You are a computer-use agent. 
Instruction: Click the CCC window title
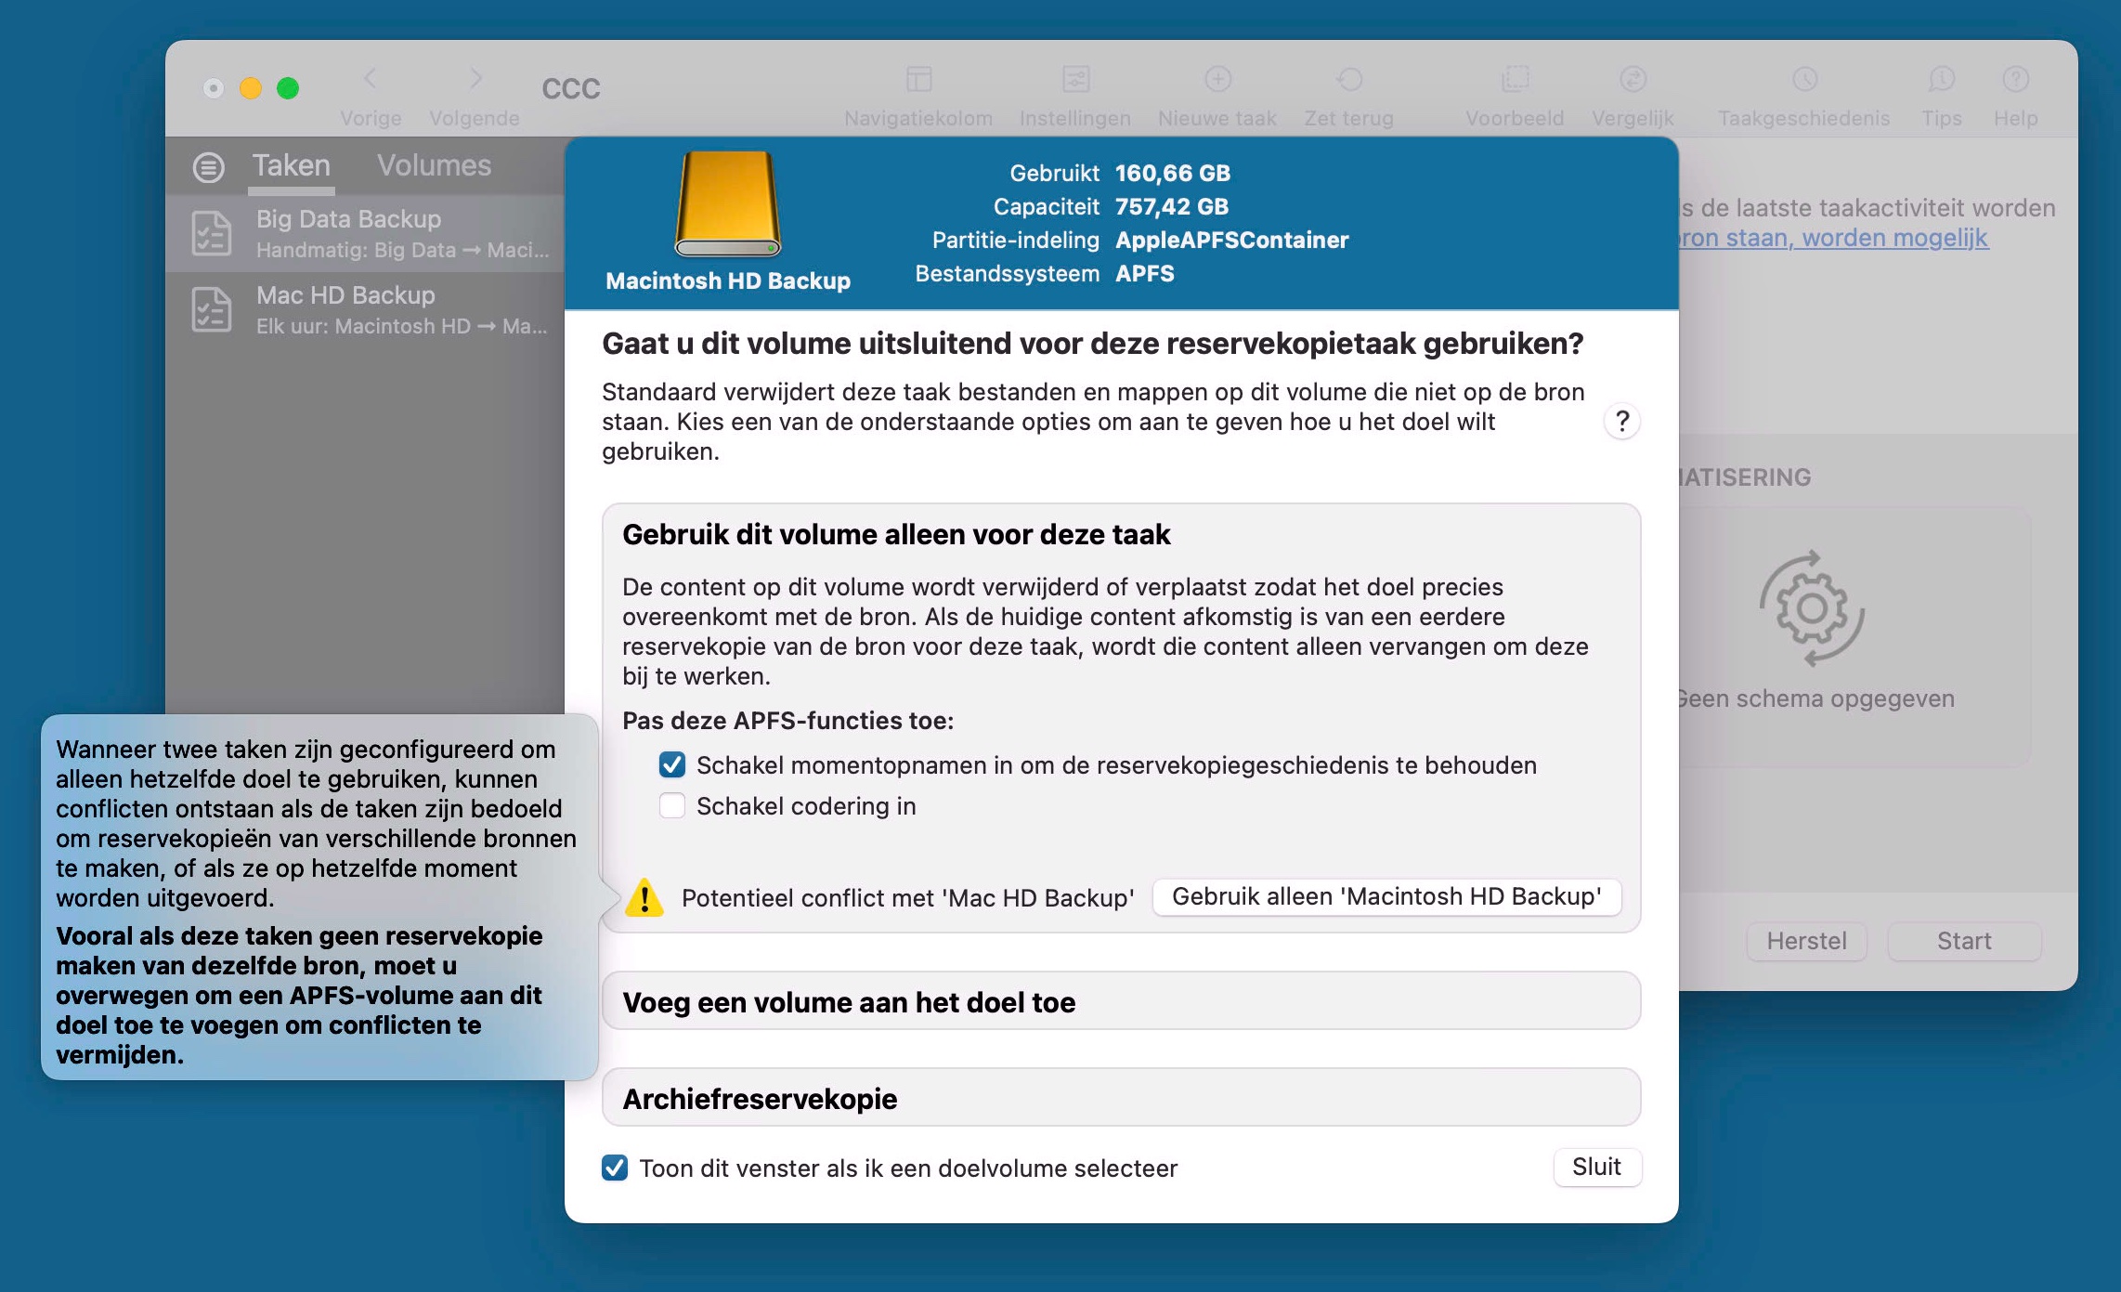click(571, 88)
